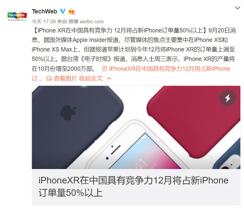Select 查看图片 to view the image
244x208 pixels.
(65, 78)
